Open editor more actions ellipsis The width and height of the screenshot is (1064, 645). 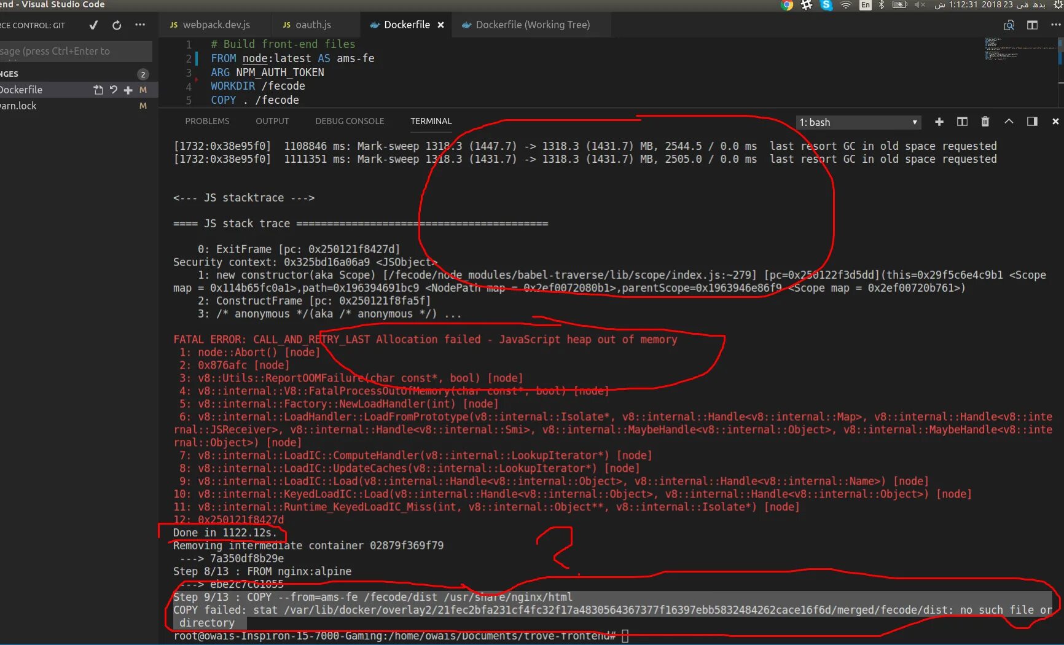pos(1055,25)
